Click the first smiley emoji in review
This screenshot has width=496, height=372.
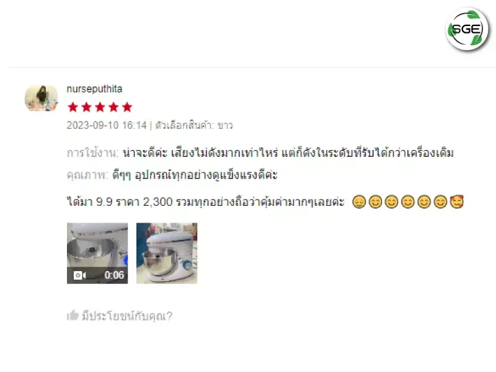pyautogui.click(x=359, y=202)
